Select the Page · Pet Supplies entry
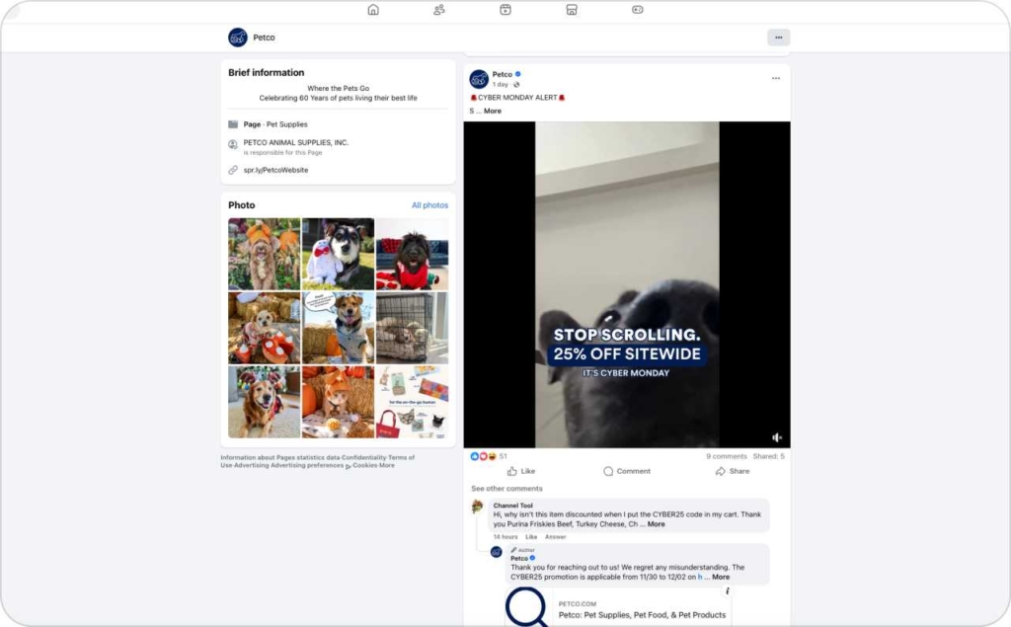Image resolution: width=1011 pixels, height=627 pixels. [x=275, y=123]
